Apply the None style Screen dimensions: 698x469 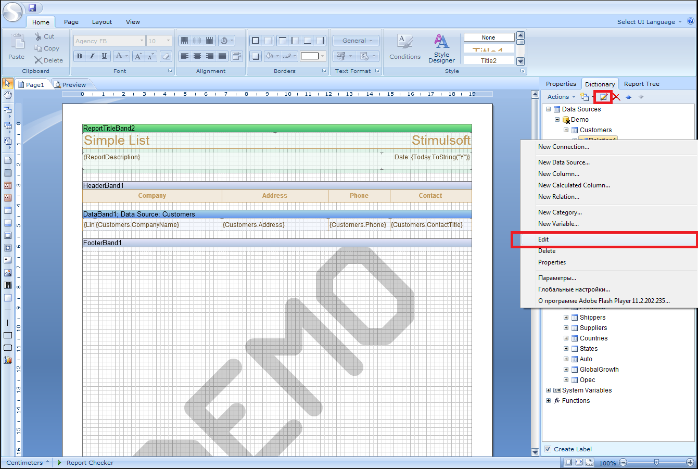pyautogui.click(x=489, y=37)
